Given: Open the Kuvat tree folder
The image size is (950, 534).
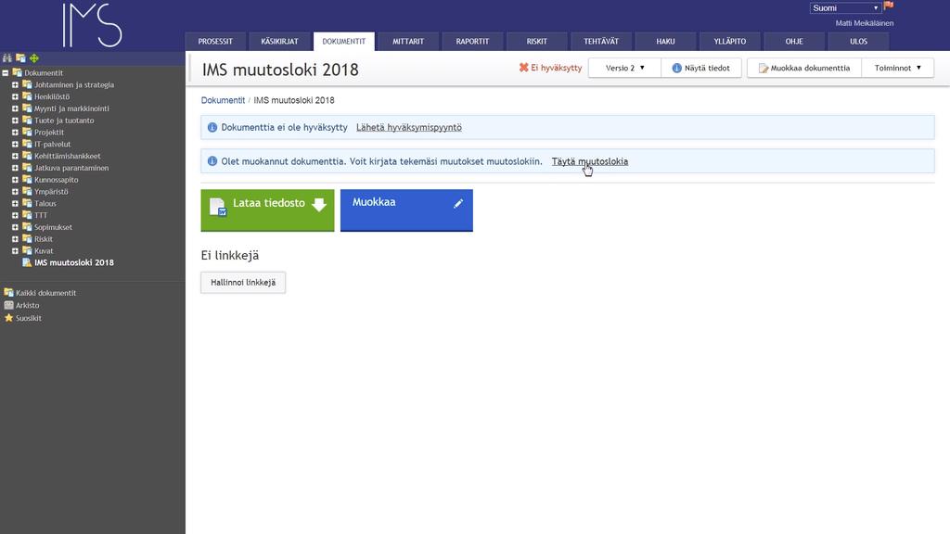Looking at the screenshot, I should tap(44, 250).
